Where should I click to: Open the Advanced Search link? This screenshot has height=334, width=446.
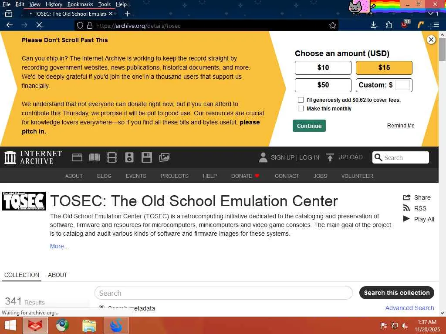click(x=409, y=308)
